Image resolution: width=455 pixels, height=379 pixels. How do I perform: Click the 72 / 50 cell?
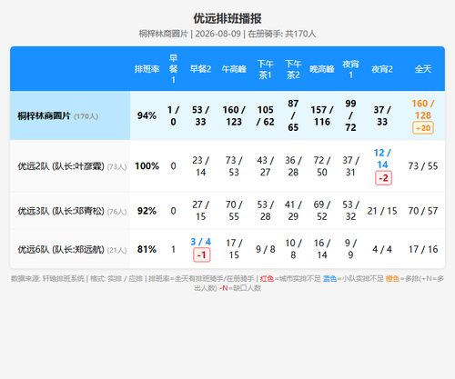(x=322, y=166)
